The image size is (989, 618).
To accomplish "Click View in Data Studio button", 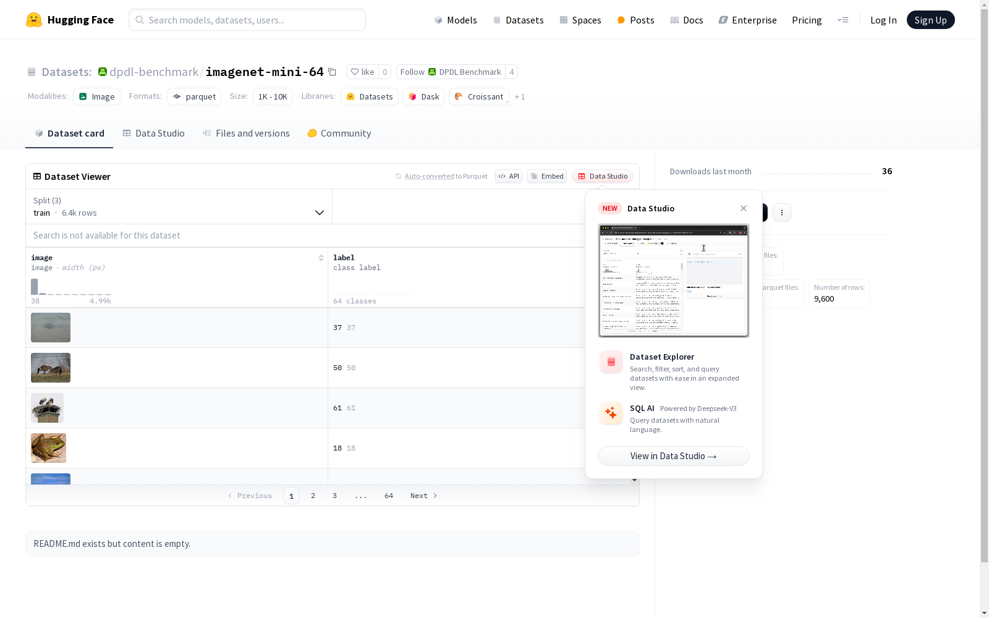I will 674,456.
